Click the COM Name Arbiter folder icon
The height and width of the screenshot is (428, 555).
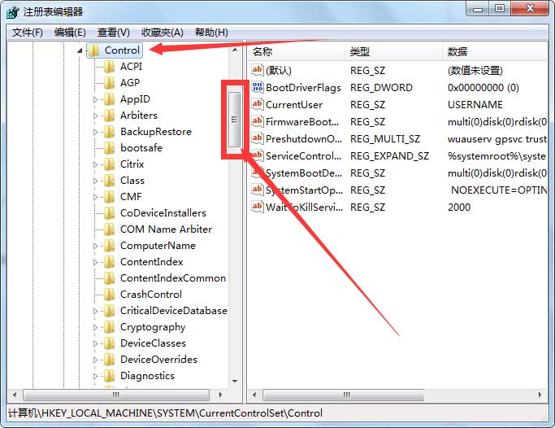click(x=110, y=229)
